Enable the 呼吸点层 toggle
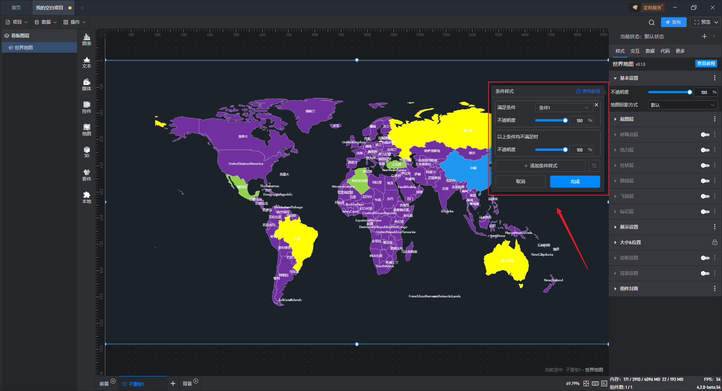The width and height of the screenshot is (722, 391). pyautogui.click(x=705, y=135)
